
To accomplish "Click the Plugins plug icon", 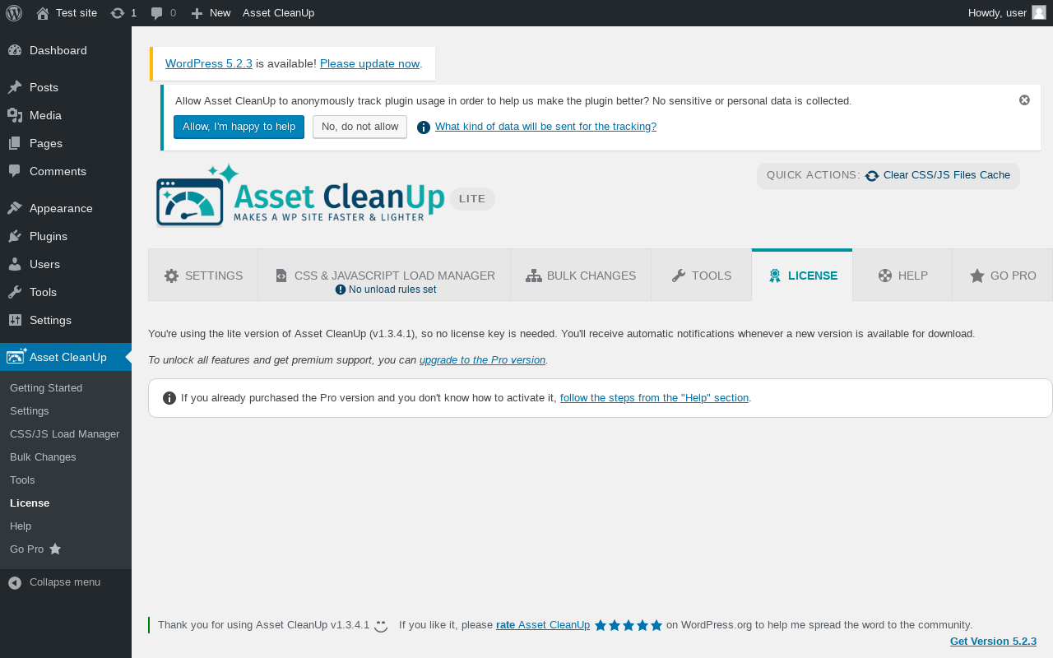I will tap(15, 236).
